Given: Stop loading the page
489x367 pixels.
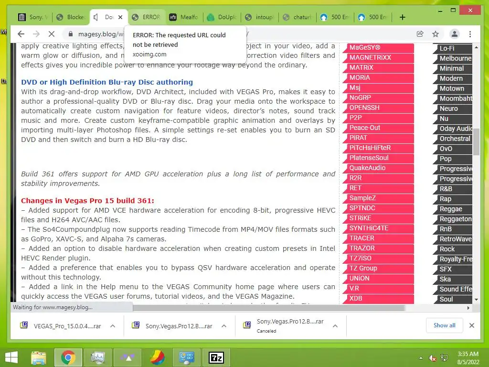Looking at the screenshot, I should pos(52,34).
